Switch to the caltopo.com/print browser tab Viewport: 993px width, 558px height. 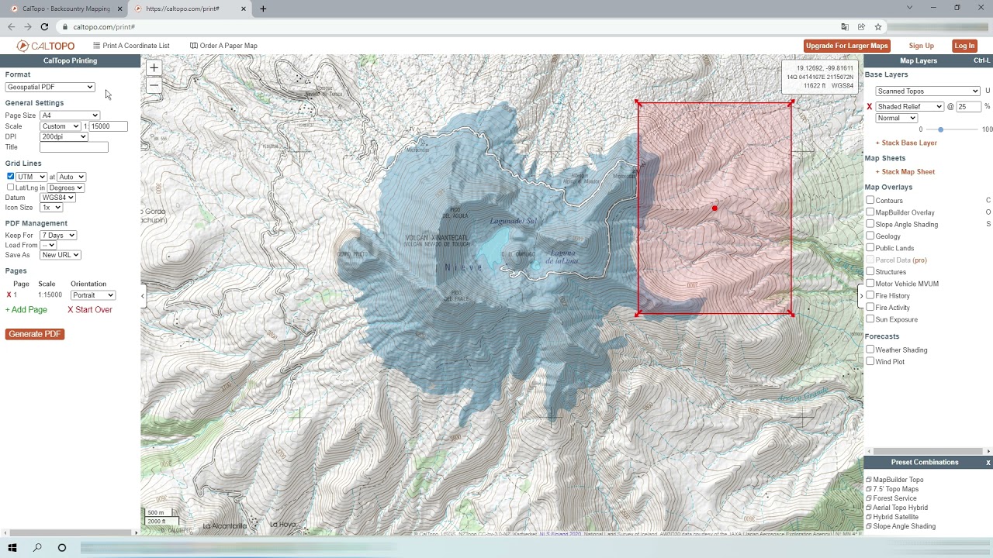click(190, 9)
